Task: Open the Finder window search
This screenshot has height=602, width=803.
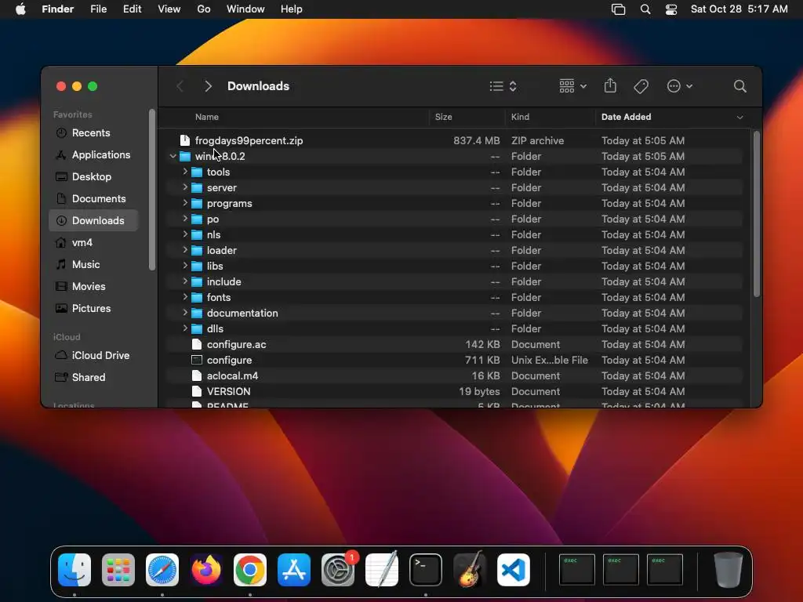Action: pyautogui.click(x=739, y=86)
